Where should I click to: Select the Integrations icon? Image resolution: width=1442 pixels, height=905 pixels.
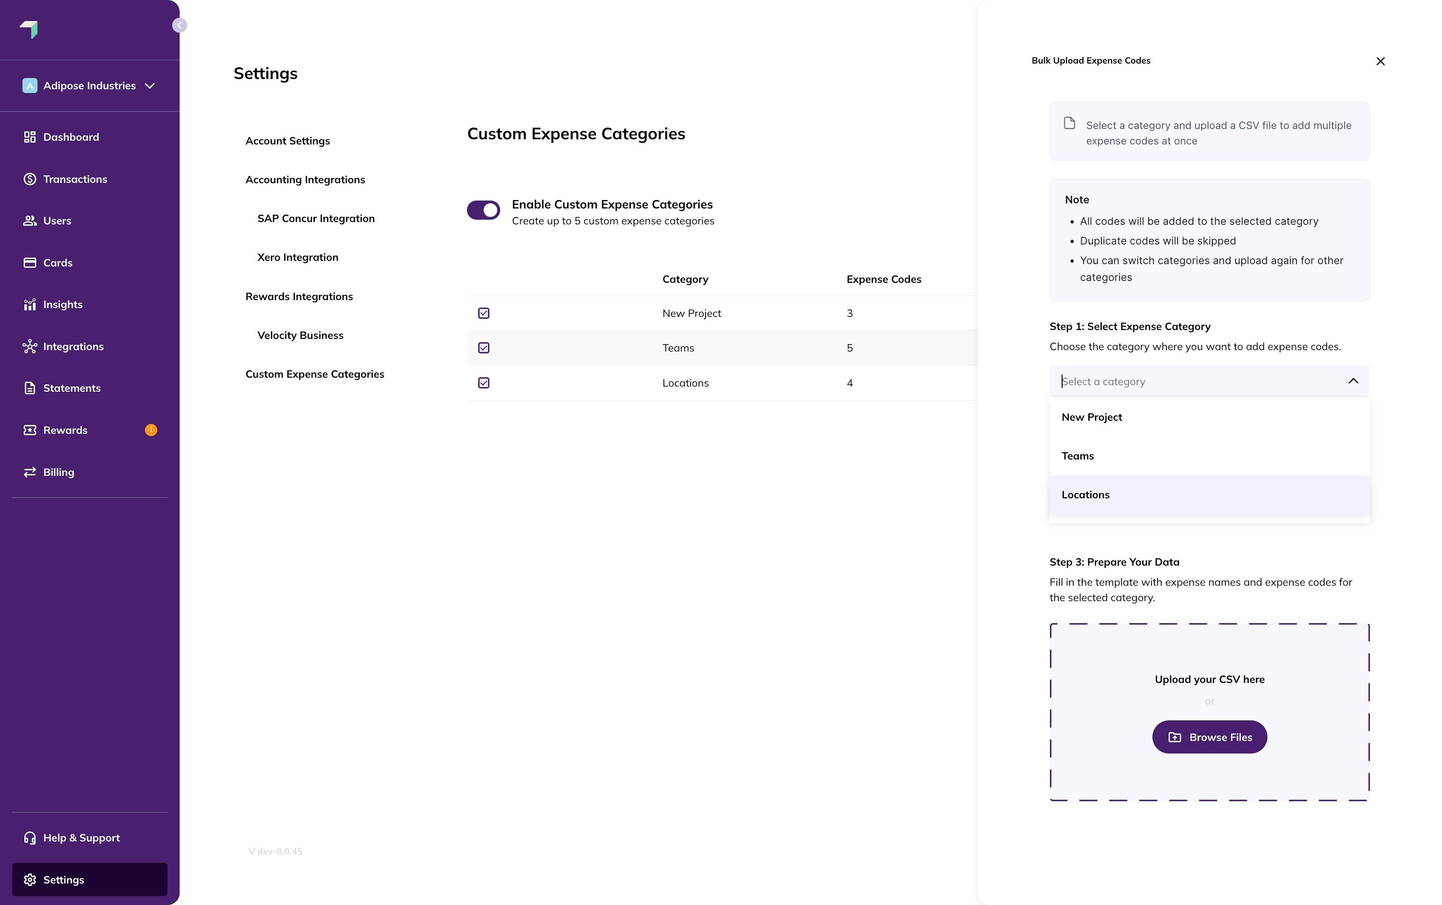point(30,346)
